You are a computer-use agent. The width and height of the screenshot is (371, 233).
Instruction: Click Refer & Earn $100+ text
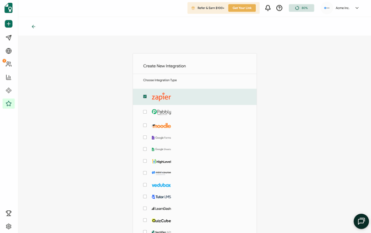[x=211, y=8]
